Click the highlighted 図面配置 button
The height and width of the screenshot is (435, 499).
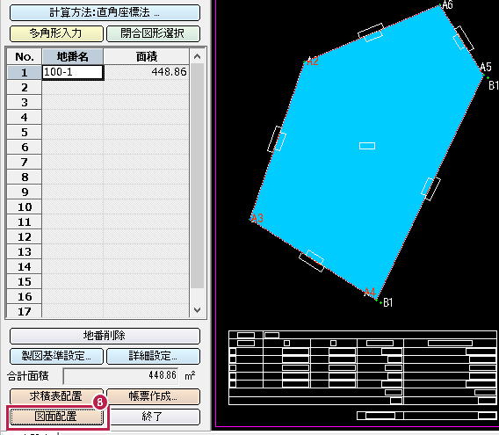(x=56, y=417)
